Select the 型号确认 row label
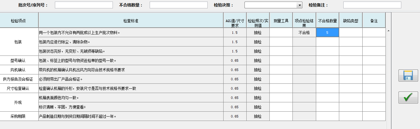Viewport: 420px width, 129px height. (19, 60)
